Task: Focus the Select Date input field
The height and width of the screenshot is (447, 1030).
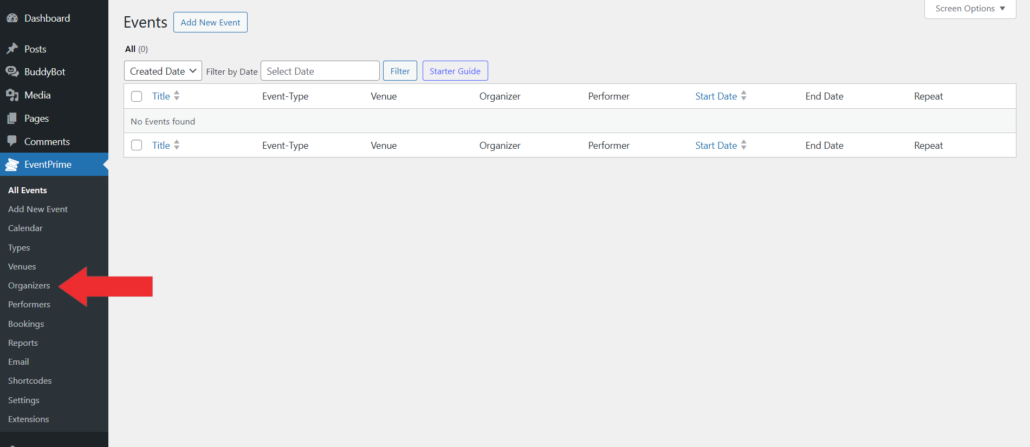Action: 320,71
